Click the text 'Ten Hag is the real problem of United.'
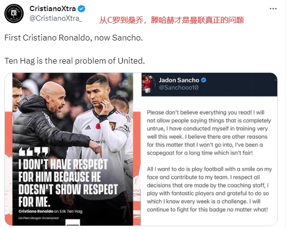Screen dimensions: 286x229 (74, 61)
